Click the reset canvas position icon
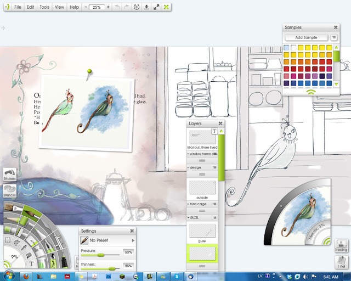The width and height of the screenshot is (351, 281). point(137,7)
